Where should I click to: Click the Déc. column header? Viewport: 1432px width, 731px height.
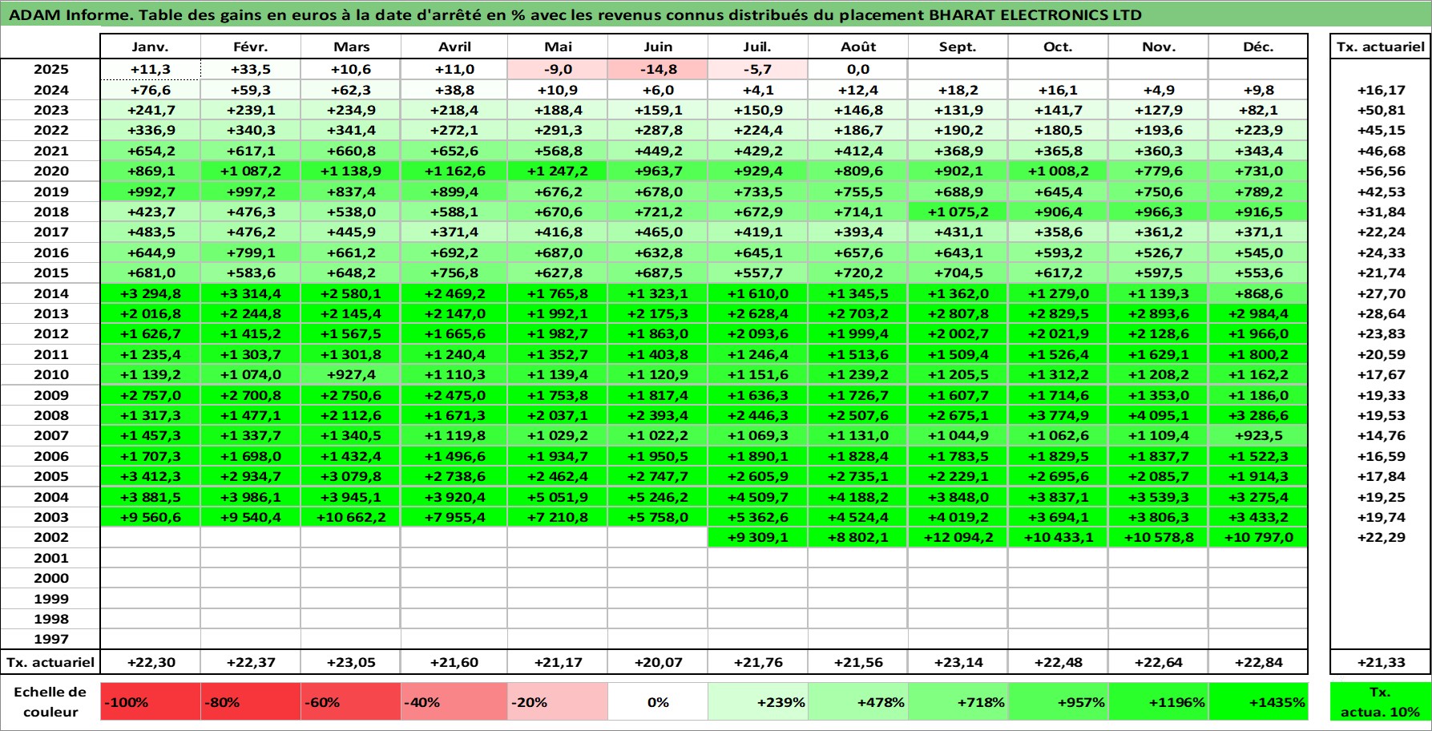(1258, 46)
